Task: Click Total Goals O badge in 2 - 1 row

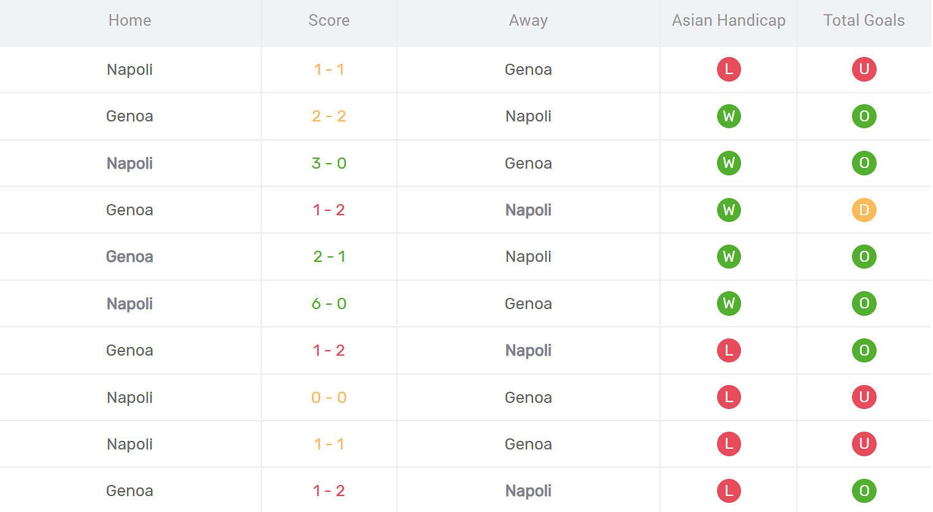Action: click(x=864, y=256)
